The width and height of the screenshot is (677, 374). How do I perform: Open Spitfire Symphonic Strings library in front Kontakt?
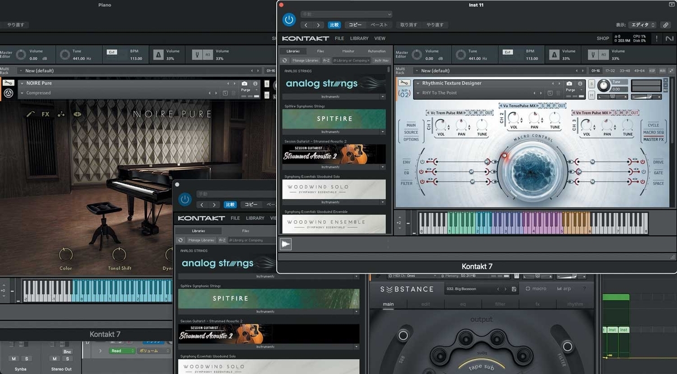pos(334,119)
